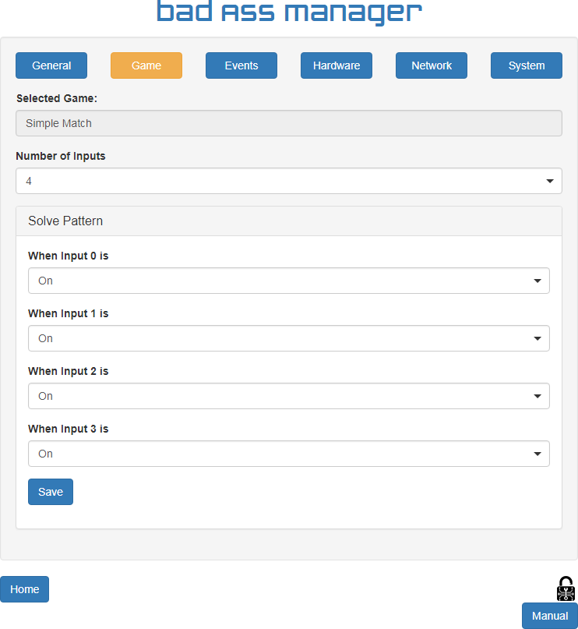Open the Network settings tab

432,65
